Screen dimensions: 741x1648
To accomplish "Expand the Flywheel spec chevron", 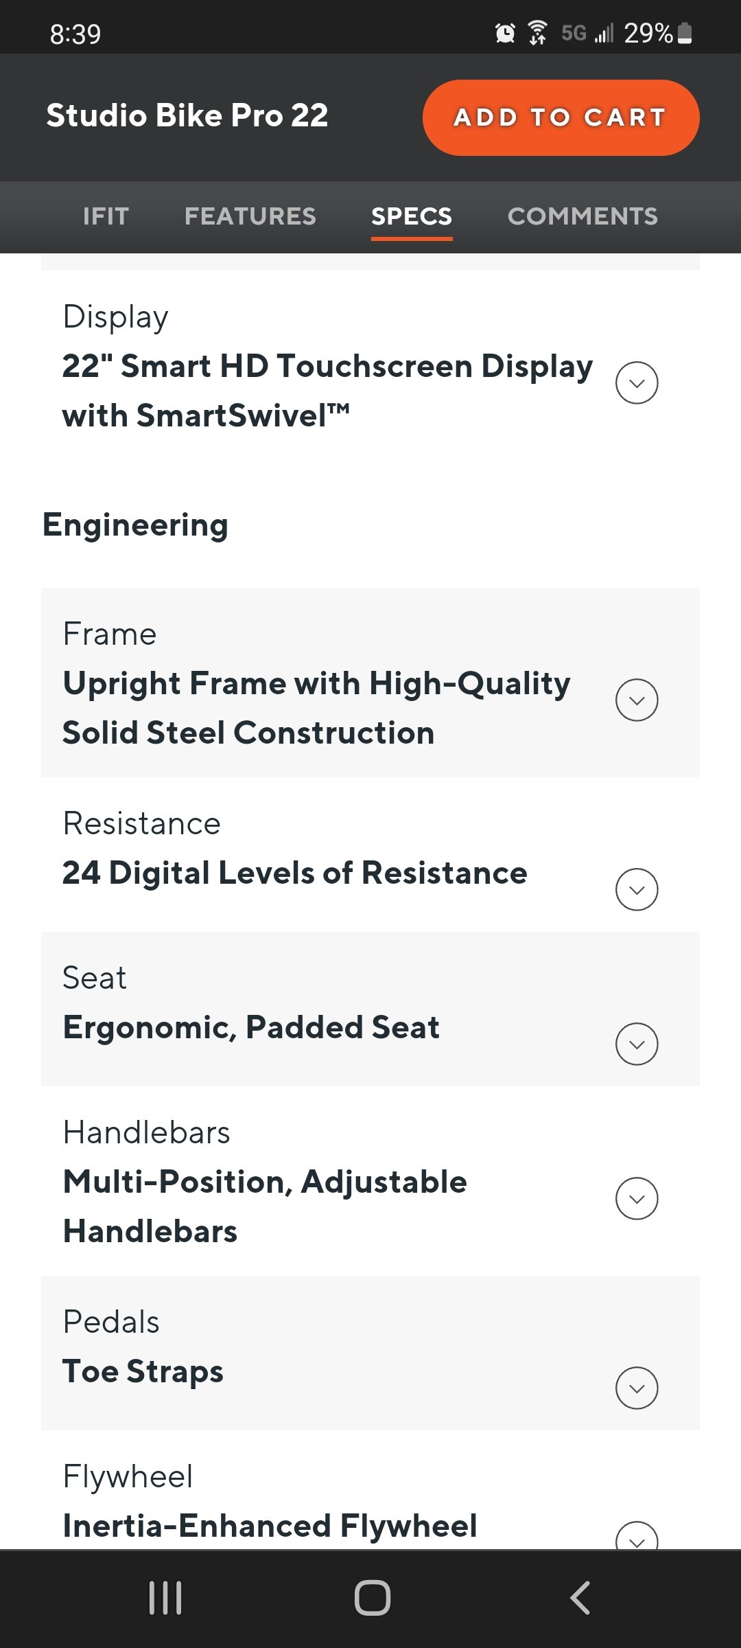I will click(637, 1537).
